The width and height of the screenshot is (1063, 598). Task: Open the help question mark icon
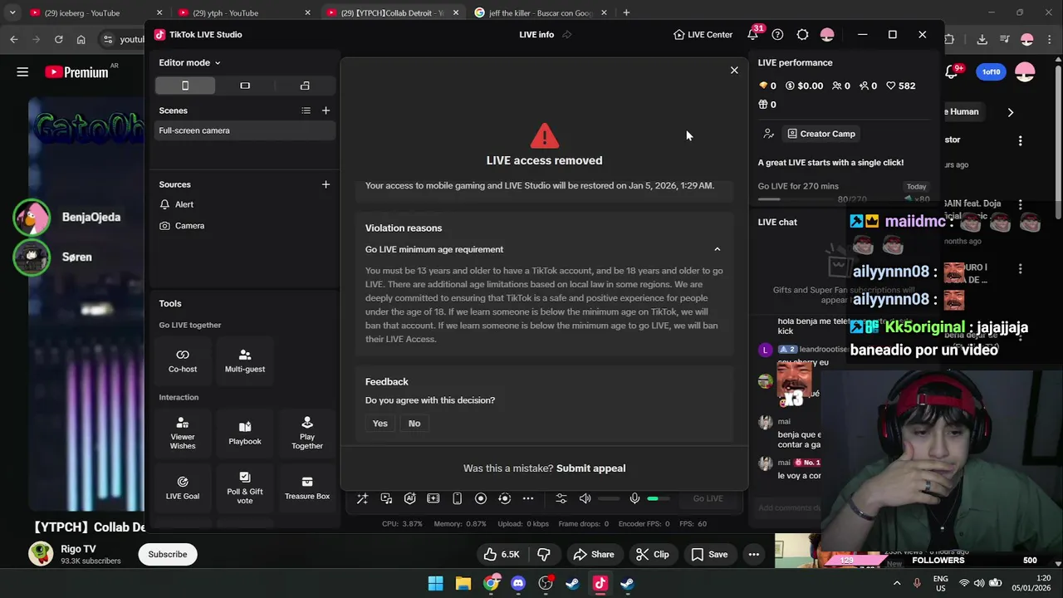777,35
